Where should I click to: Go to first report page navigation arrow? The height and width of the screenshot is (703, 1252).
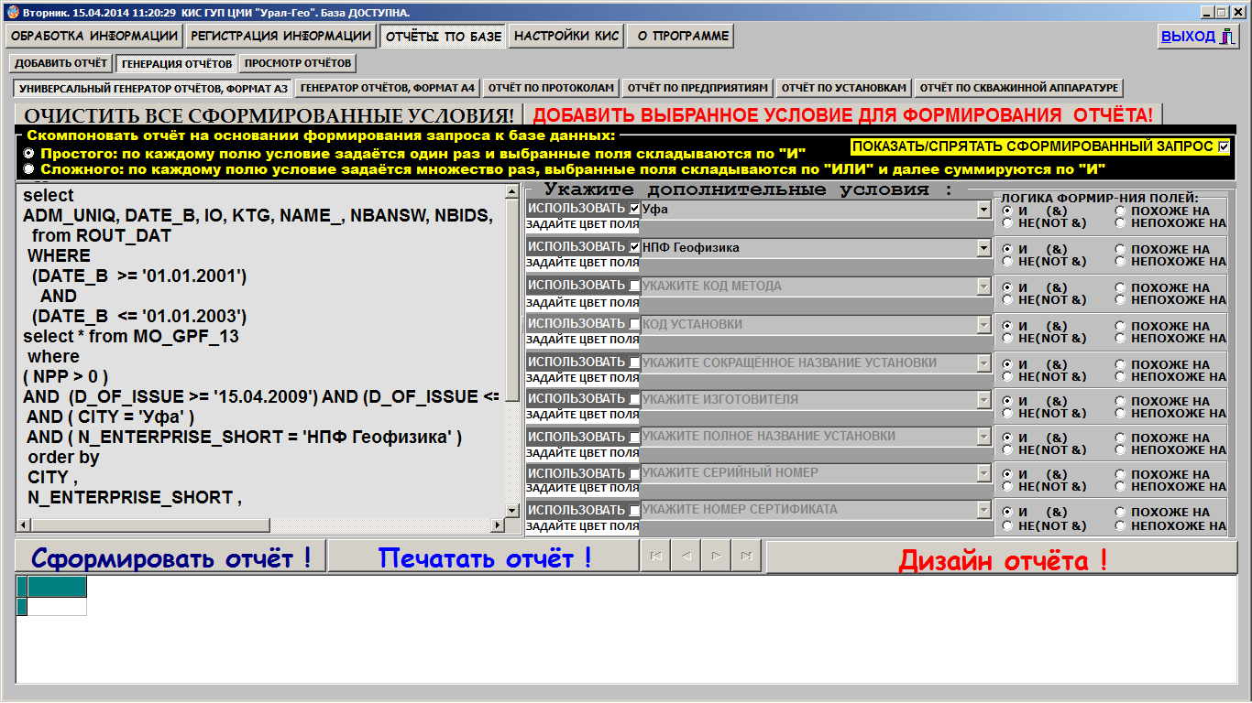point(655,556)
